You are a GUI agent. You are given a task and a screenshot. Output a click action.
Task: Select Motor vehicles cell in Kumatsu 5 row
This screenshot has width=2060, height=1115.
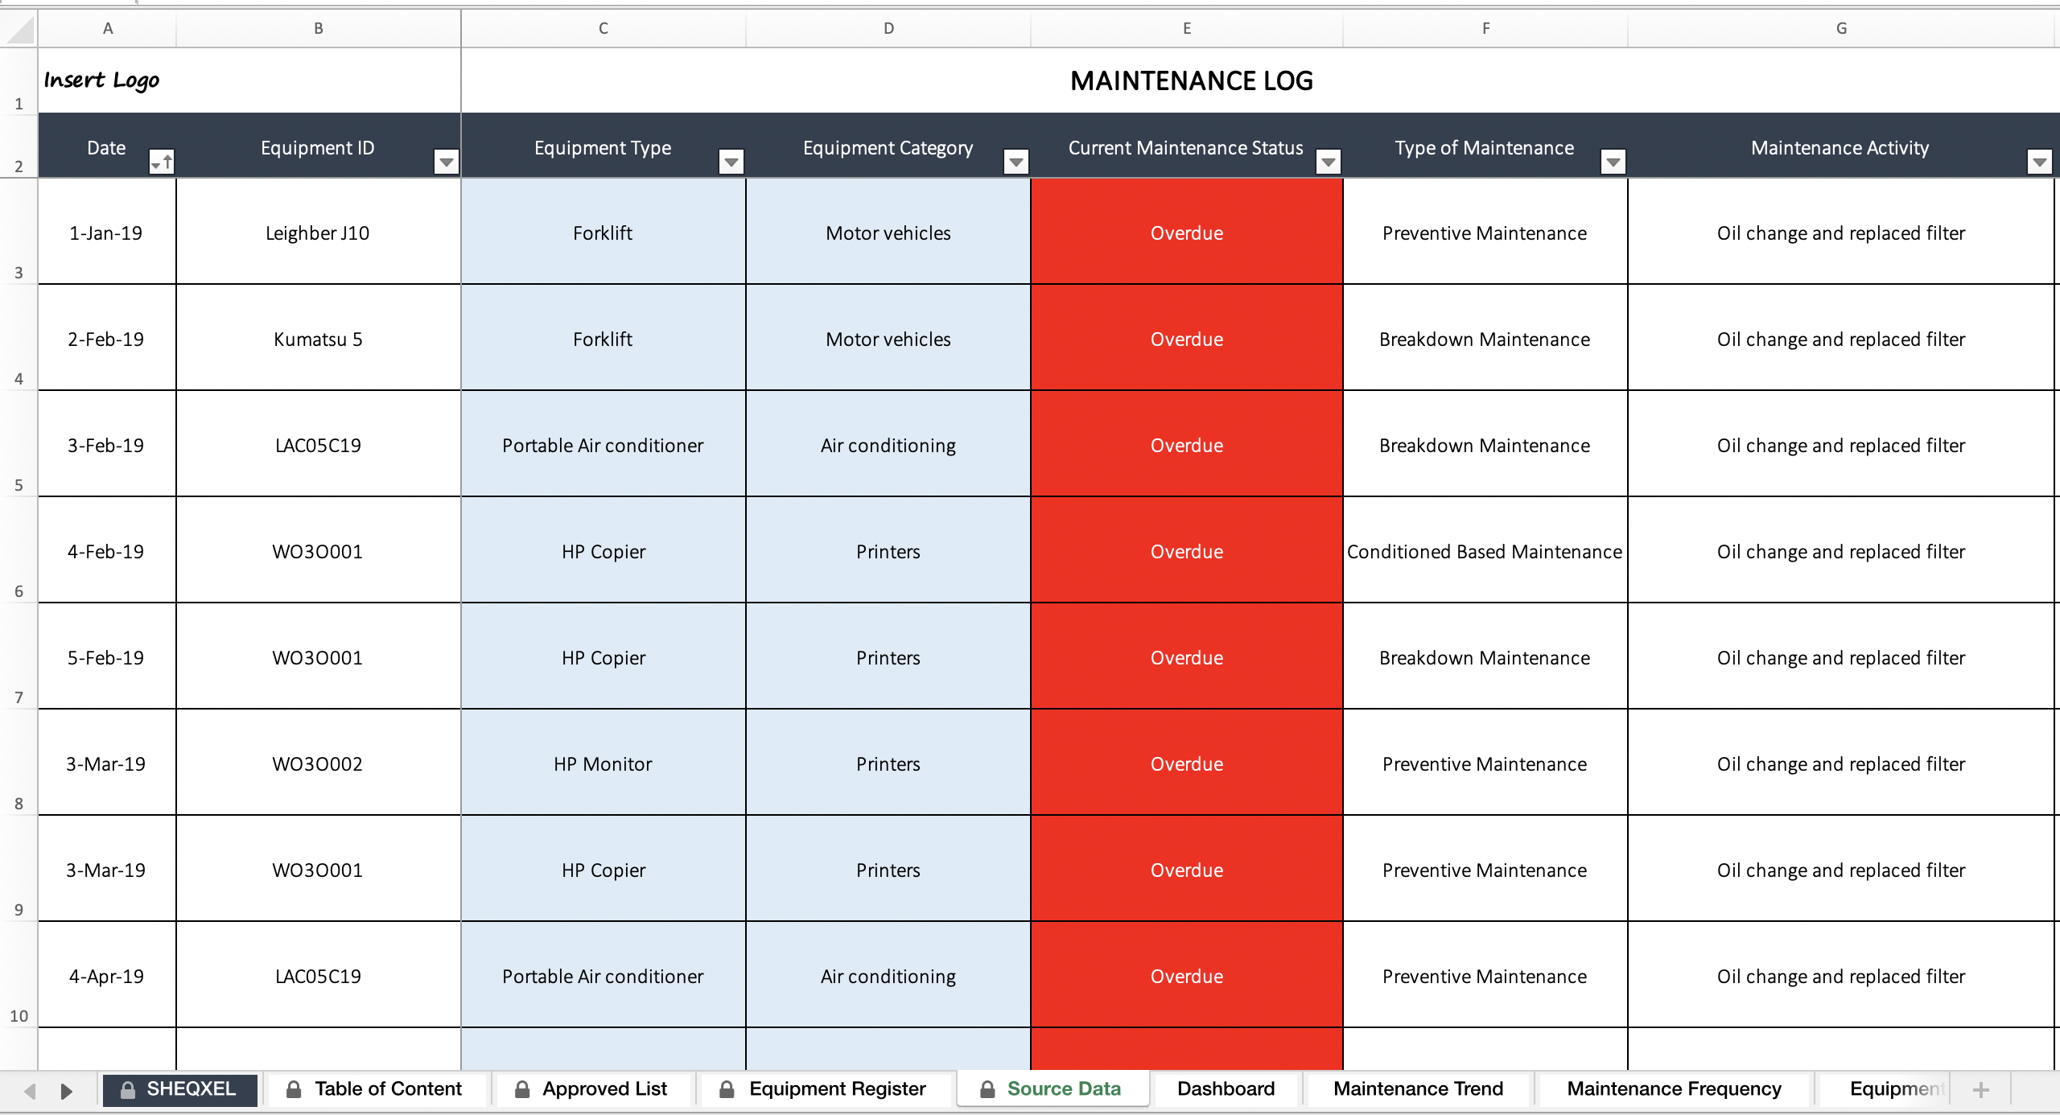pos(888,339)
